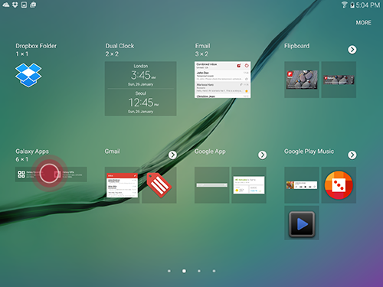Tap the Gmail label tag icon

pyautogui.click(x=159, y=185)
